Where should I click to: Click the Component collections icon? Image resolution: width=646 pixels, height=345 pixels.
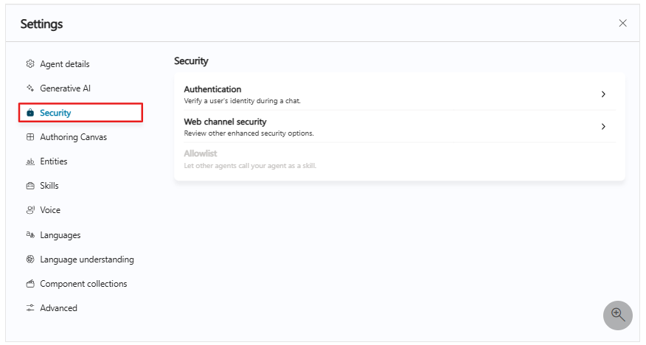(30, 284)
